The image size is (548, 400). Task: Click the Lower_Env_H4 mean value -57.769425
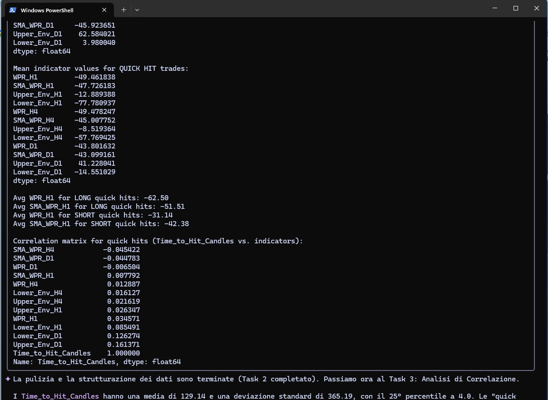[95, 138]
